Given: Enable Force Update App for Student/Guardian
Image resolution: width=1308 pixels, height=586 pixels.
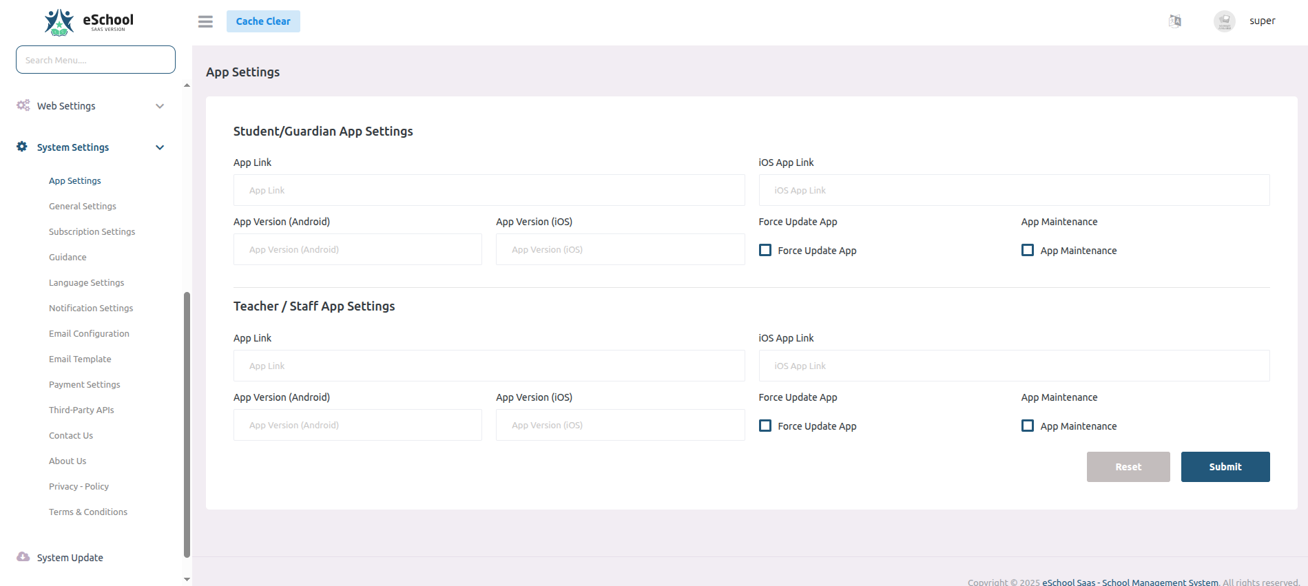Looking at the screenshot, I should [765, 250].
